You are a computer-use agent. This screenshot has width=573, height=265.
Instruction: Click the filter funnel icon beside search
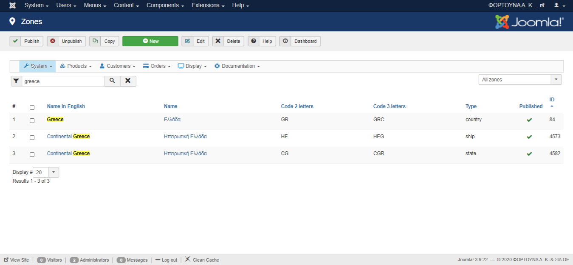point(16,81)
